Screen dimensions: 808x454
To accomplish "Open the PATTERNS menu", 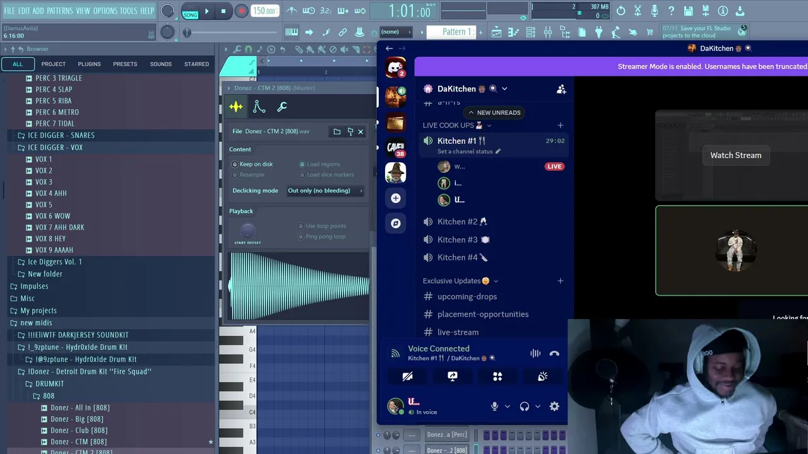I will [60, 11].
